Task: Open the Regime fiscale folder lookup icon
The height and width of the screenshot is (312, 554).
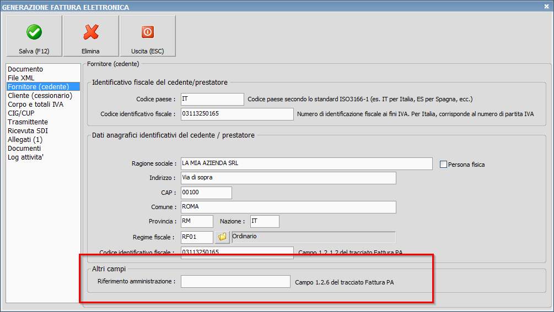Action: click(x=222, y=237)
